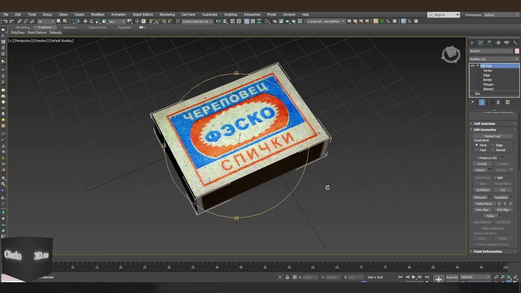Click the pink object color swatch
The height and width of the screenshot is (293, 521).
point(517,51)
